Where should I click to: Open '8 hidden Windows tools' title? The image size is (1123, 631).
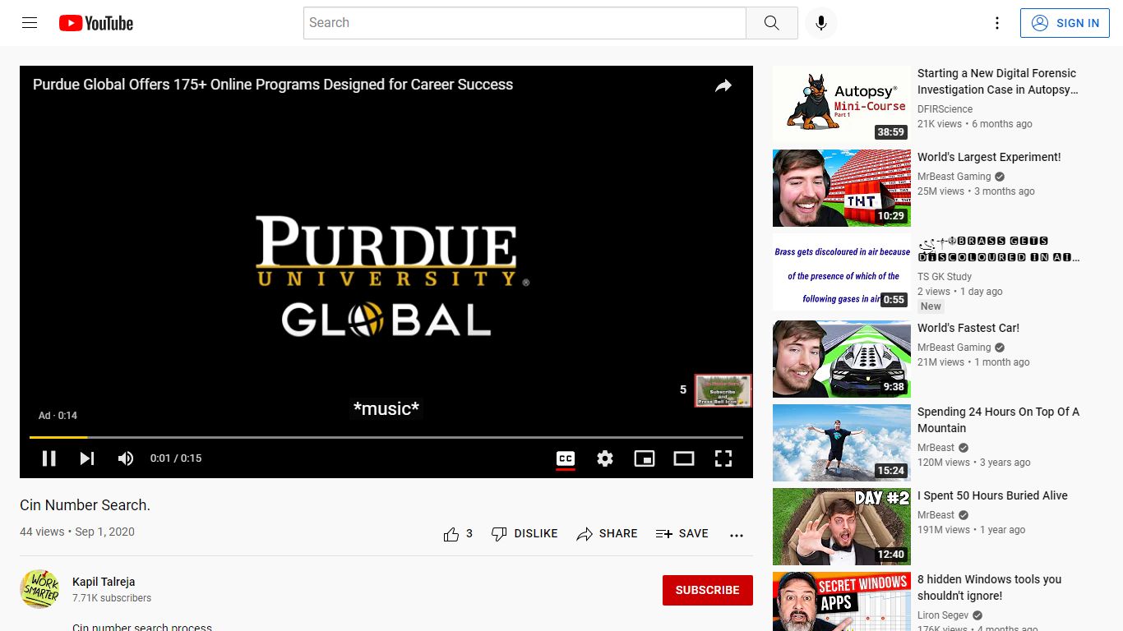click(990, 587)
